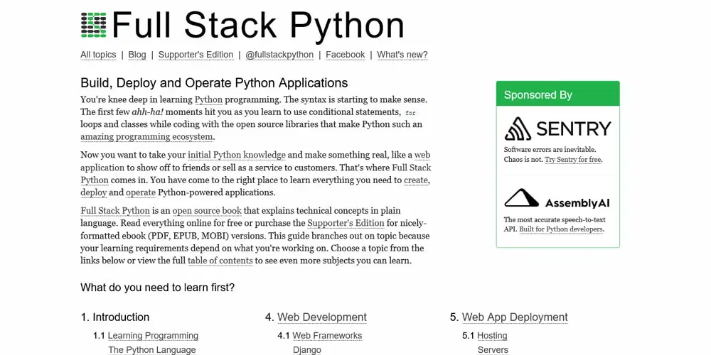Click the AssemblyAI logo in sponsor box
This screenshot has width=711, height=355.
tap(557, 199)
